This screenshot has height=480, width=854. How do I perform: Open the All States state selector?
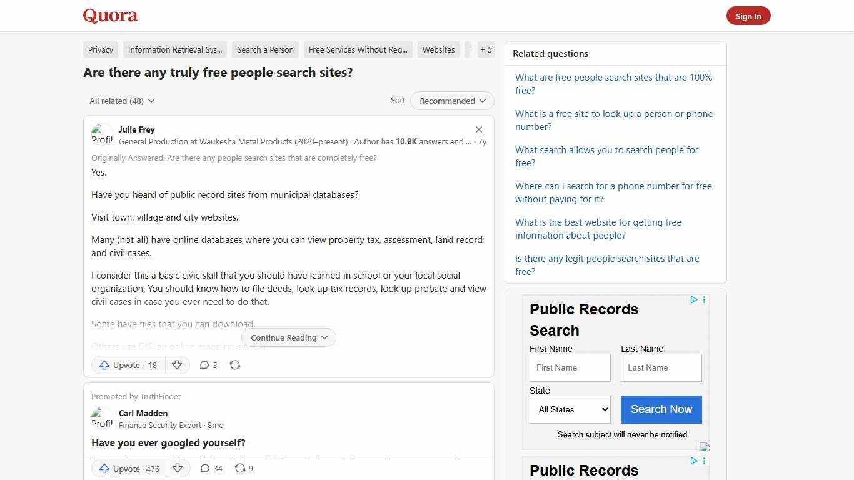[x=570, y=409]
